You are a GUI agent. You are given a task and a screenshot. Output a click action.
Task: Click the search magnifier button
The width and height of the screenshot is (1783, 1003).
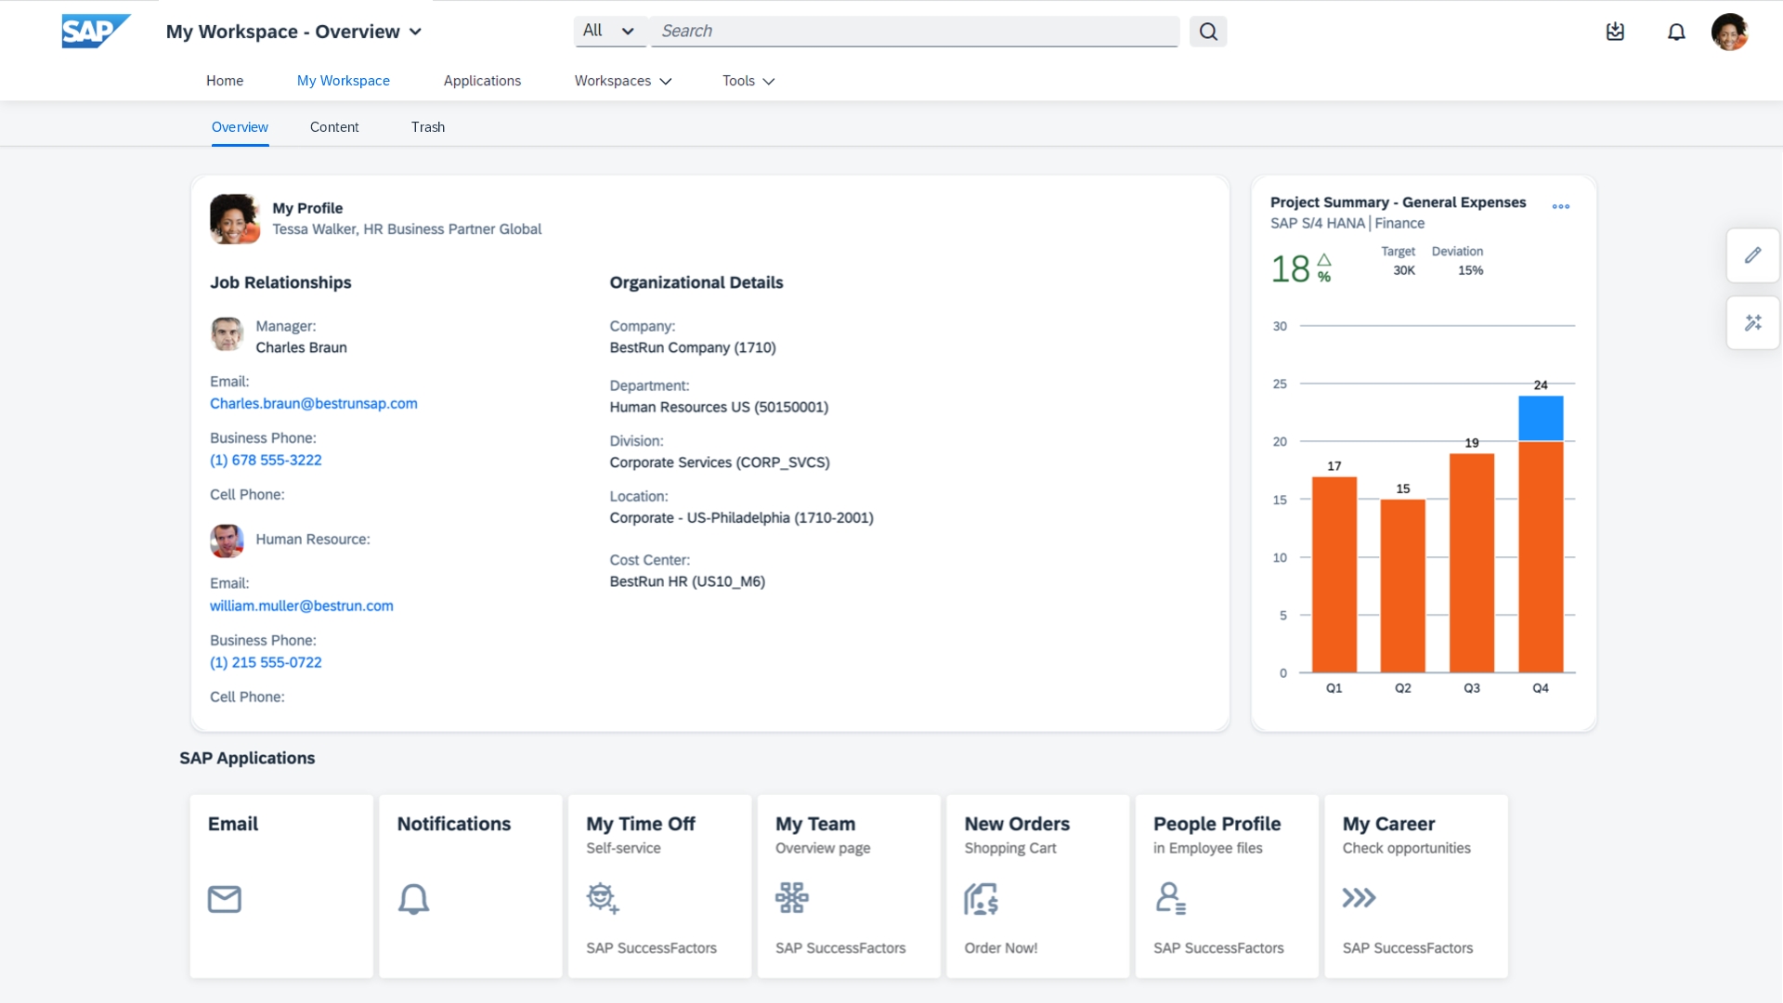[x=1207, y=32]
